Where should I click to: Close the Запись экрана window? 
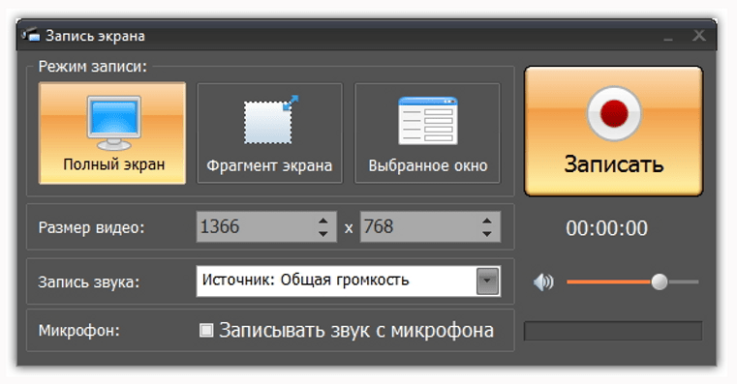click(699, 35)
